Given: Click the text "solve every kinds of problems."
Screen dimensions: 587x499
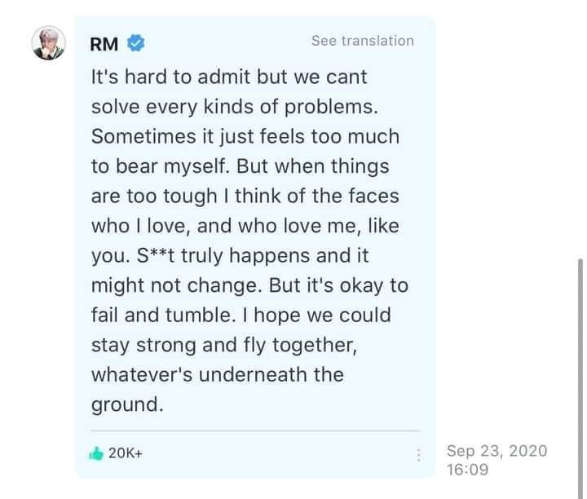Looking at the screenshot, I should (235, 107).
